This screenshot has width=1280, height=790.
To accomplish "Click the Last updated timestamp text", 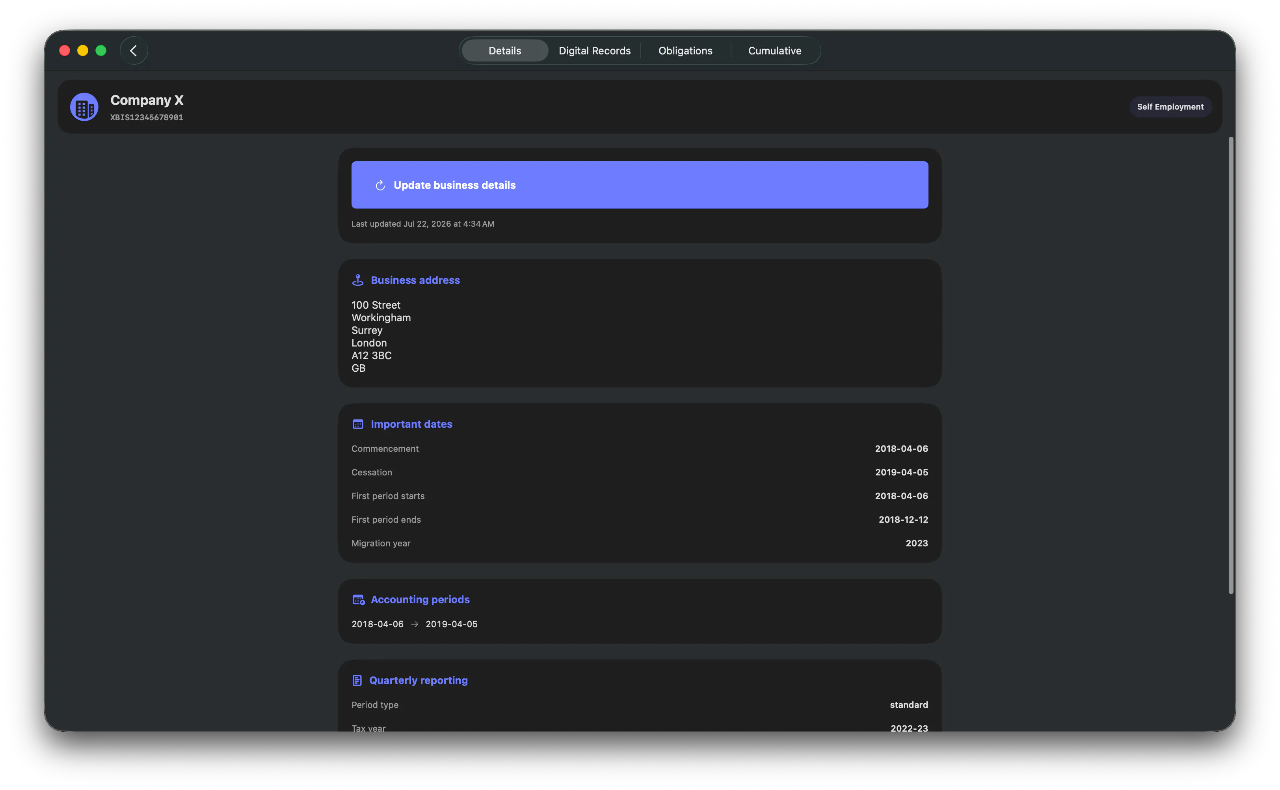I will (422, 224).
